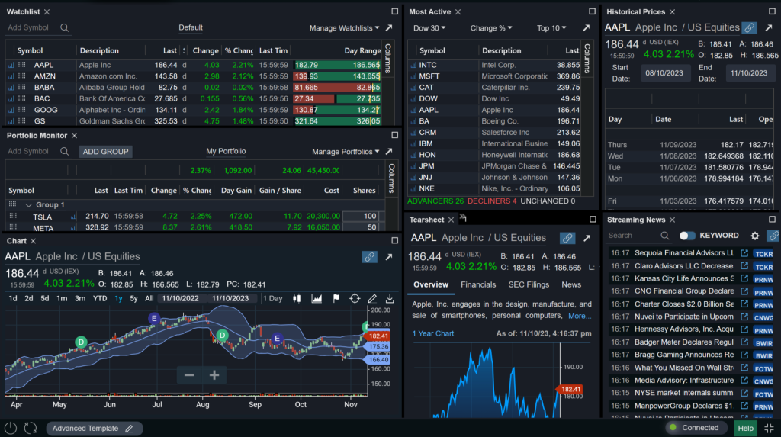Click TCKR tag on Sequoia Financial news
The height and width of the screenshot is (437, 781).
tap(763, 254)
